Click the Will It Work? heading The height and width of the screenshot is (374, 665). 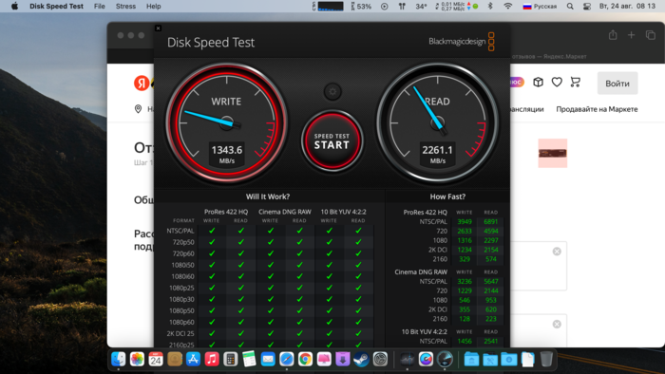268,196
